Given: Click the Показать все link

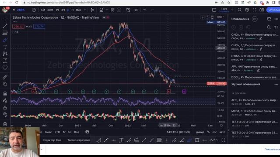Looking at the screenshot, I should pyautogui.click(x=272, y=149).
